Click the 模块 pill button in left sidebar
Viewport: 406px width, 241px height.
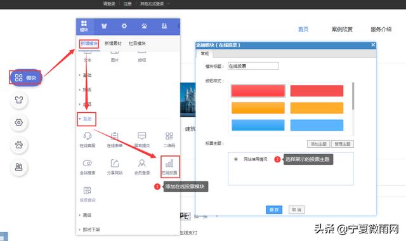pyautogui.click(x=25, y=77)
